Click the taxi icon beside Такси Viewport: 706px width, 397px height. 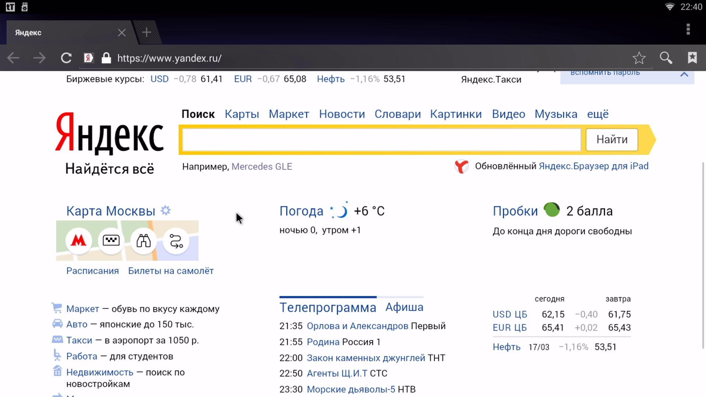[x=57, y=339]
